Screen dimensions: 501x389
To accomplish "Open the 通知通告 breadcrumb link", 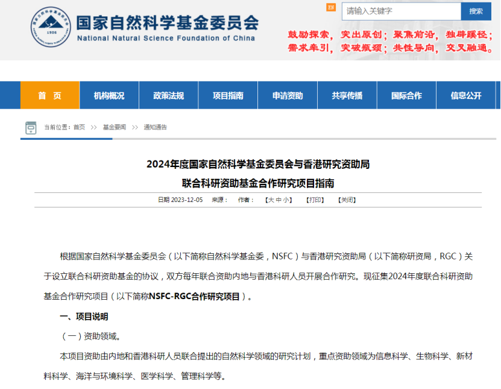I will tap(156, 127).
